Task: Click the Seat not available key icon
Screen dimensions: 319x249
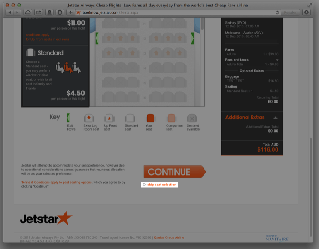Action: point(192,118)
